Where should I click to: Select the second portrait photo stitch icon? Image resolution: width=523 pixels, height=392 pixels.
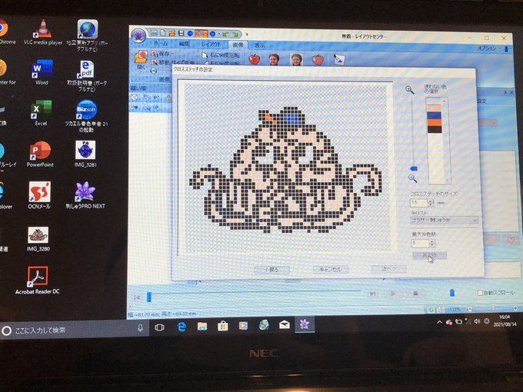296,60
